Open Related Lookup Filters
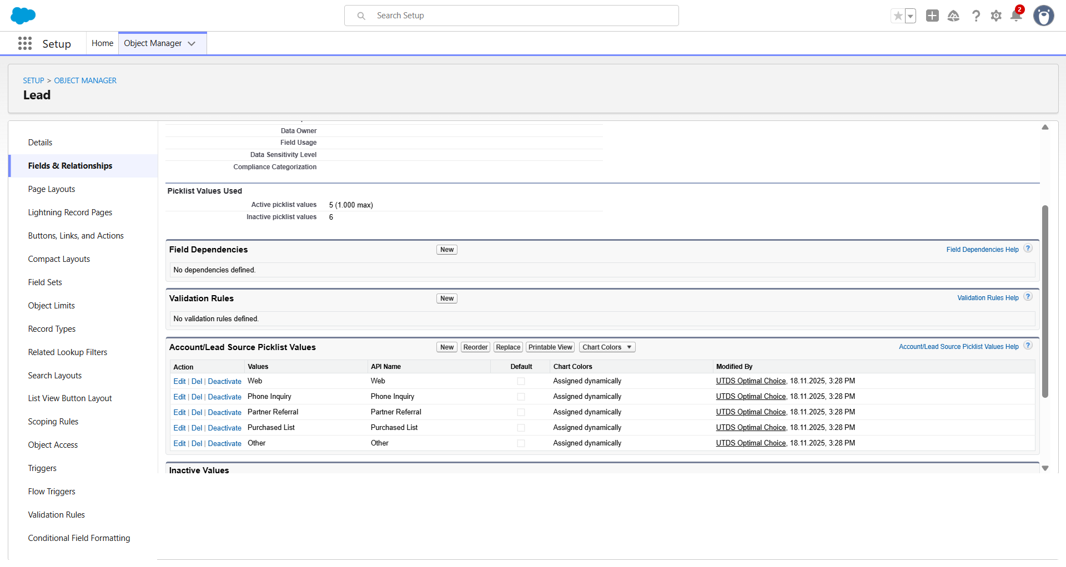Screen dimensions: 1066x567 pyautogui.click(x=68, y=352)
